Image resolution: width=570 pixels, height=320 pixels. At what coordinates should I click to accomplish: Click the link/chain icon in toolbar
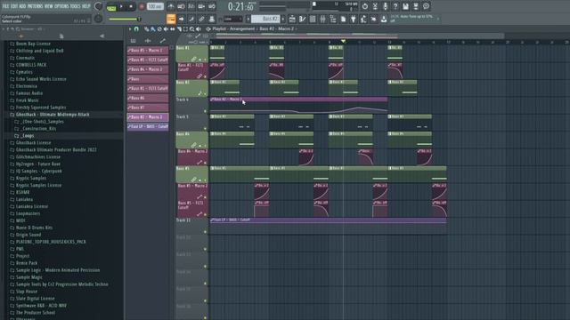201,19
